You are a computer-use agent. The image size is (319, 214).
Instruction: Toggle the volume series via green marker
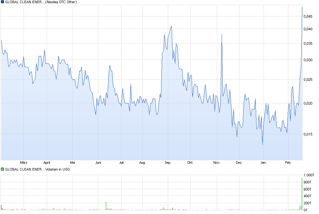point(3,169)
